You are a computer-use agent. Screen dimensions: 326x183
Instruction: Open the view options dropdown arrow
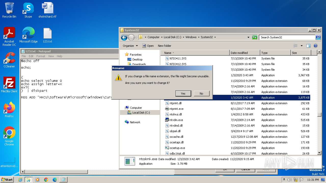coord(302,46)
